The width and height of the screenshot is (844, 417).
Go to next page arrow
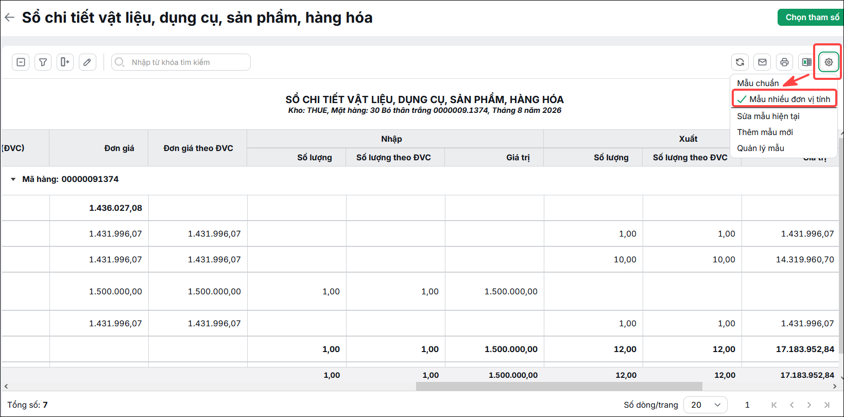tap(809, 405)
